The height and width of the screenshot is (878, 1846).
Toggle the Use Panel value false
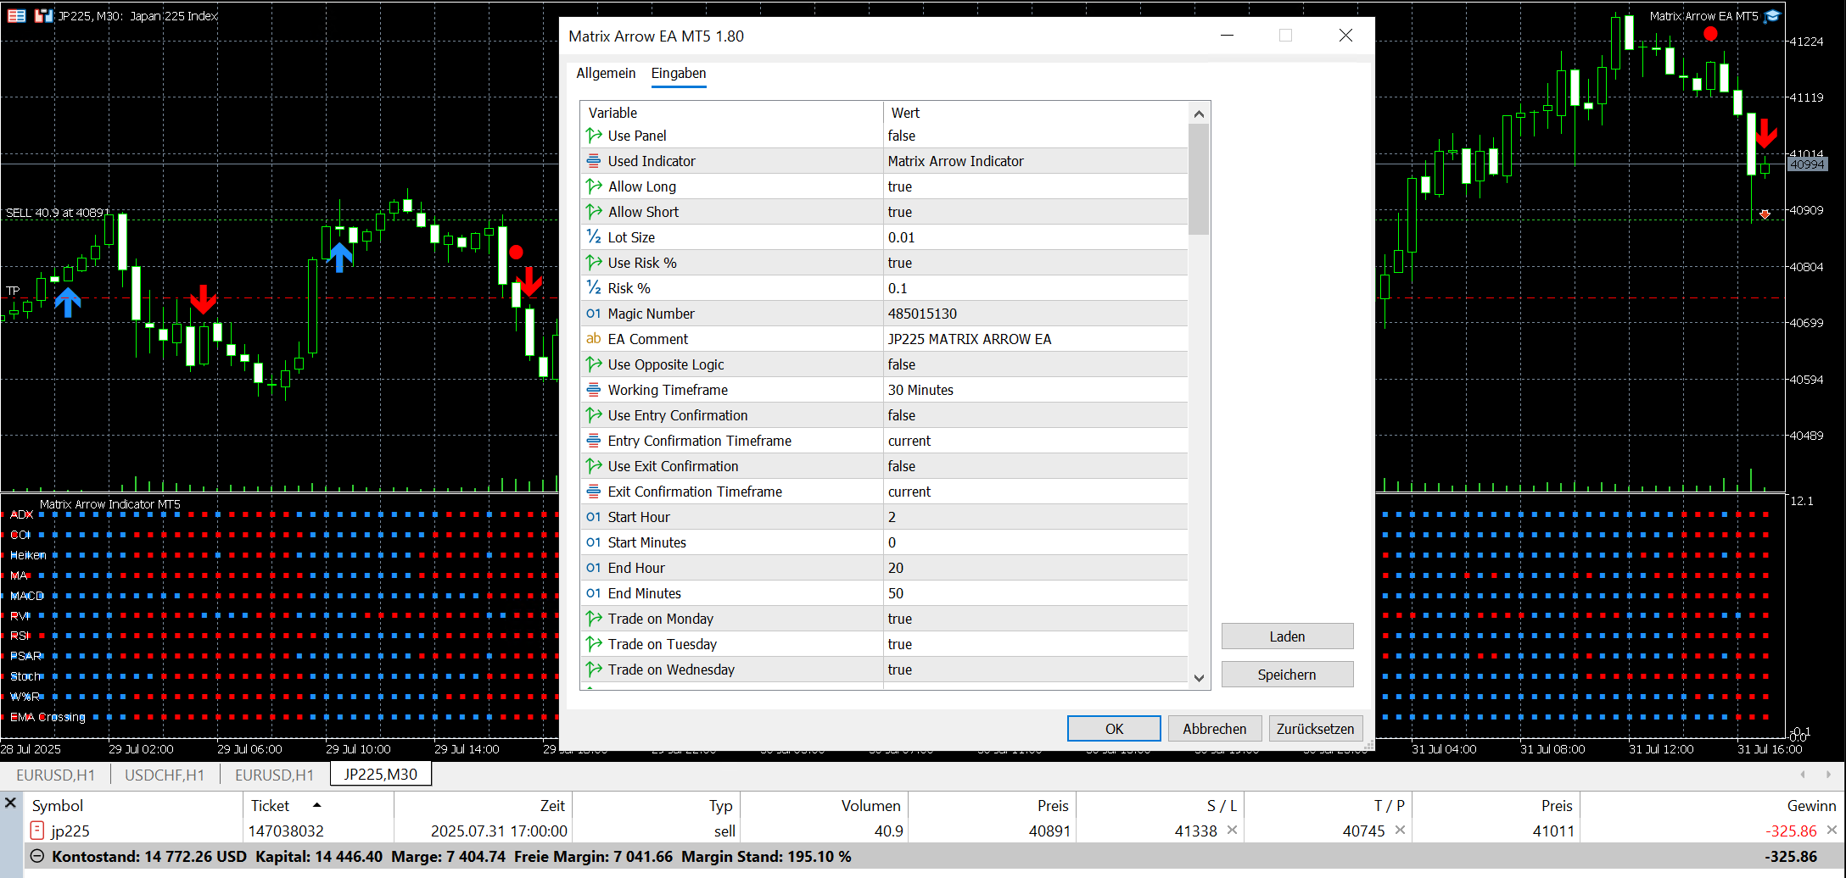[1036, 136]
